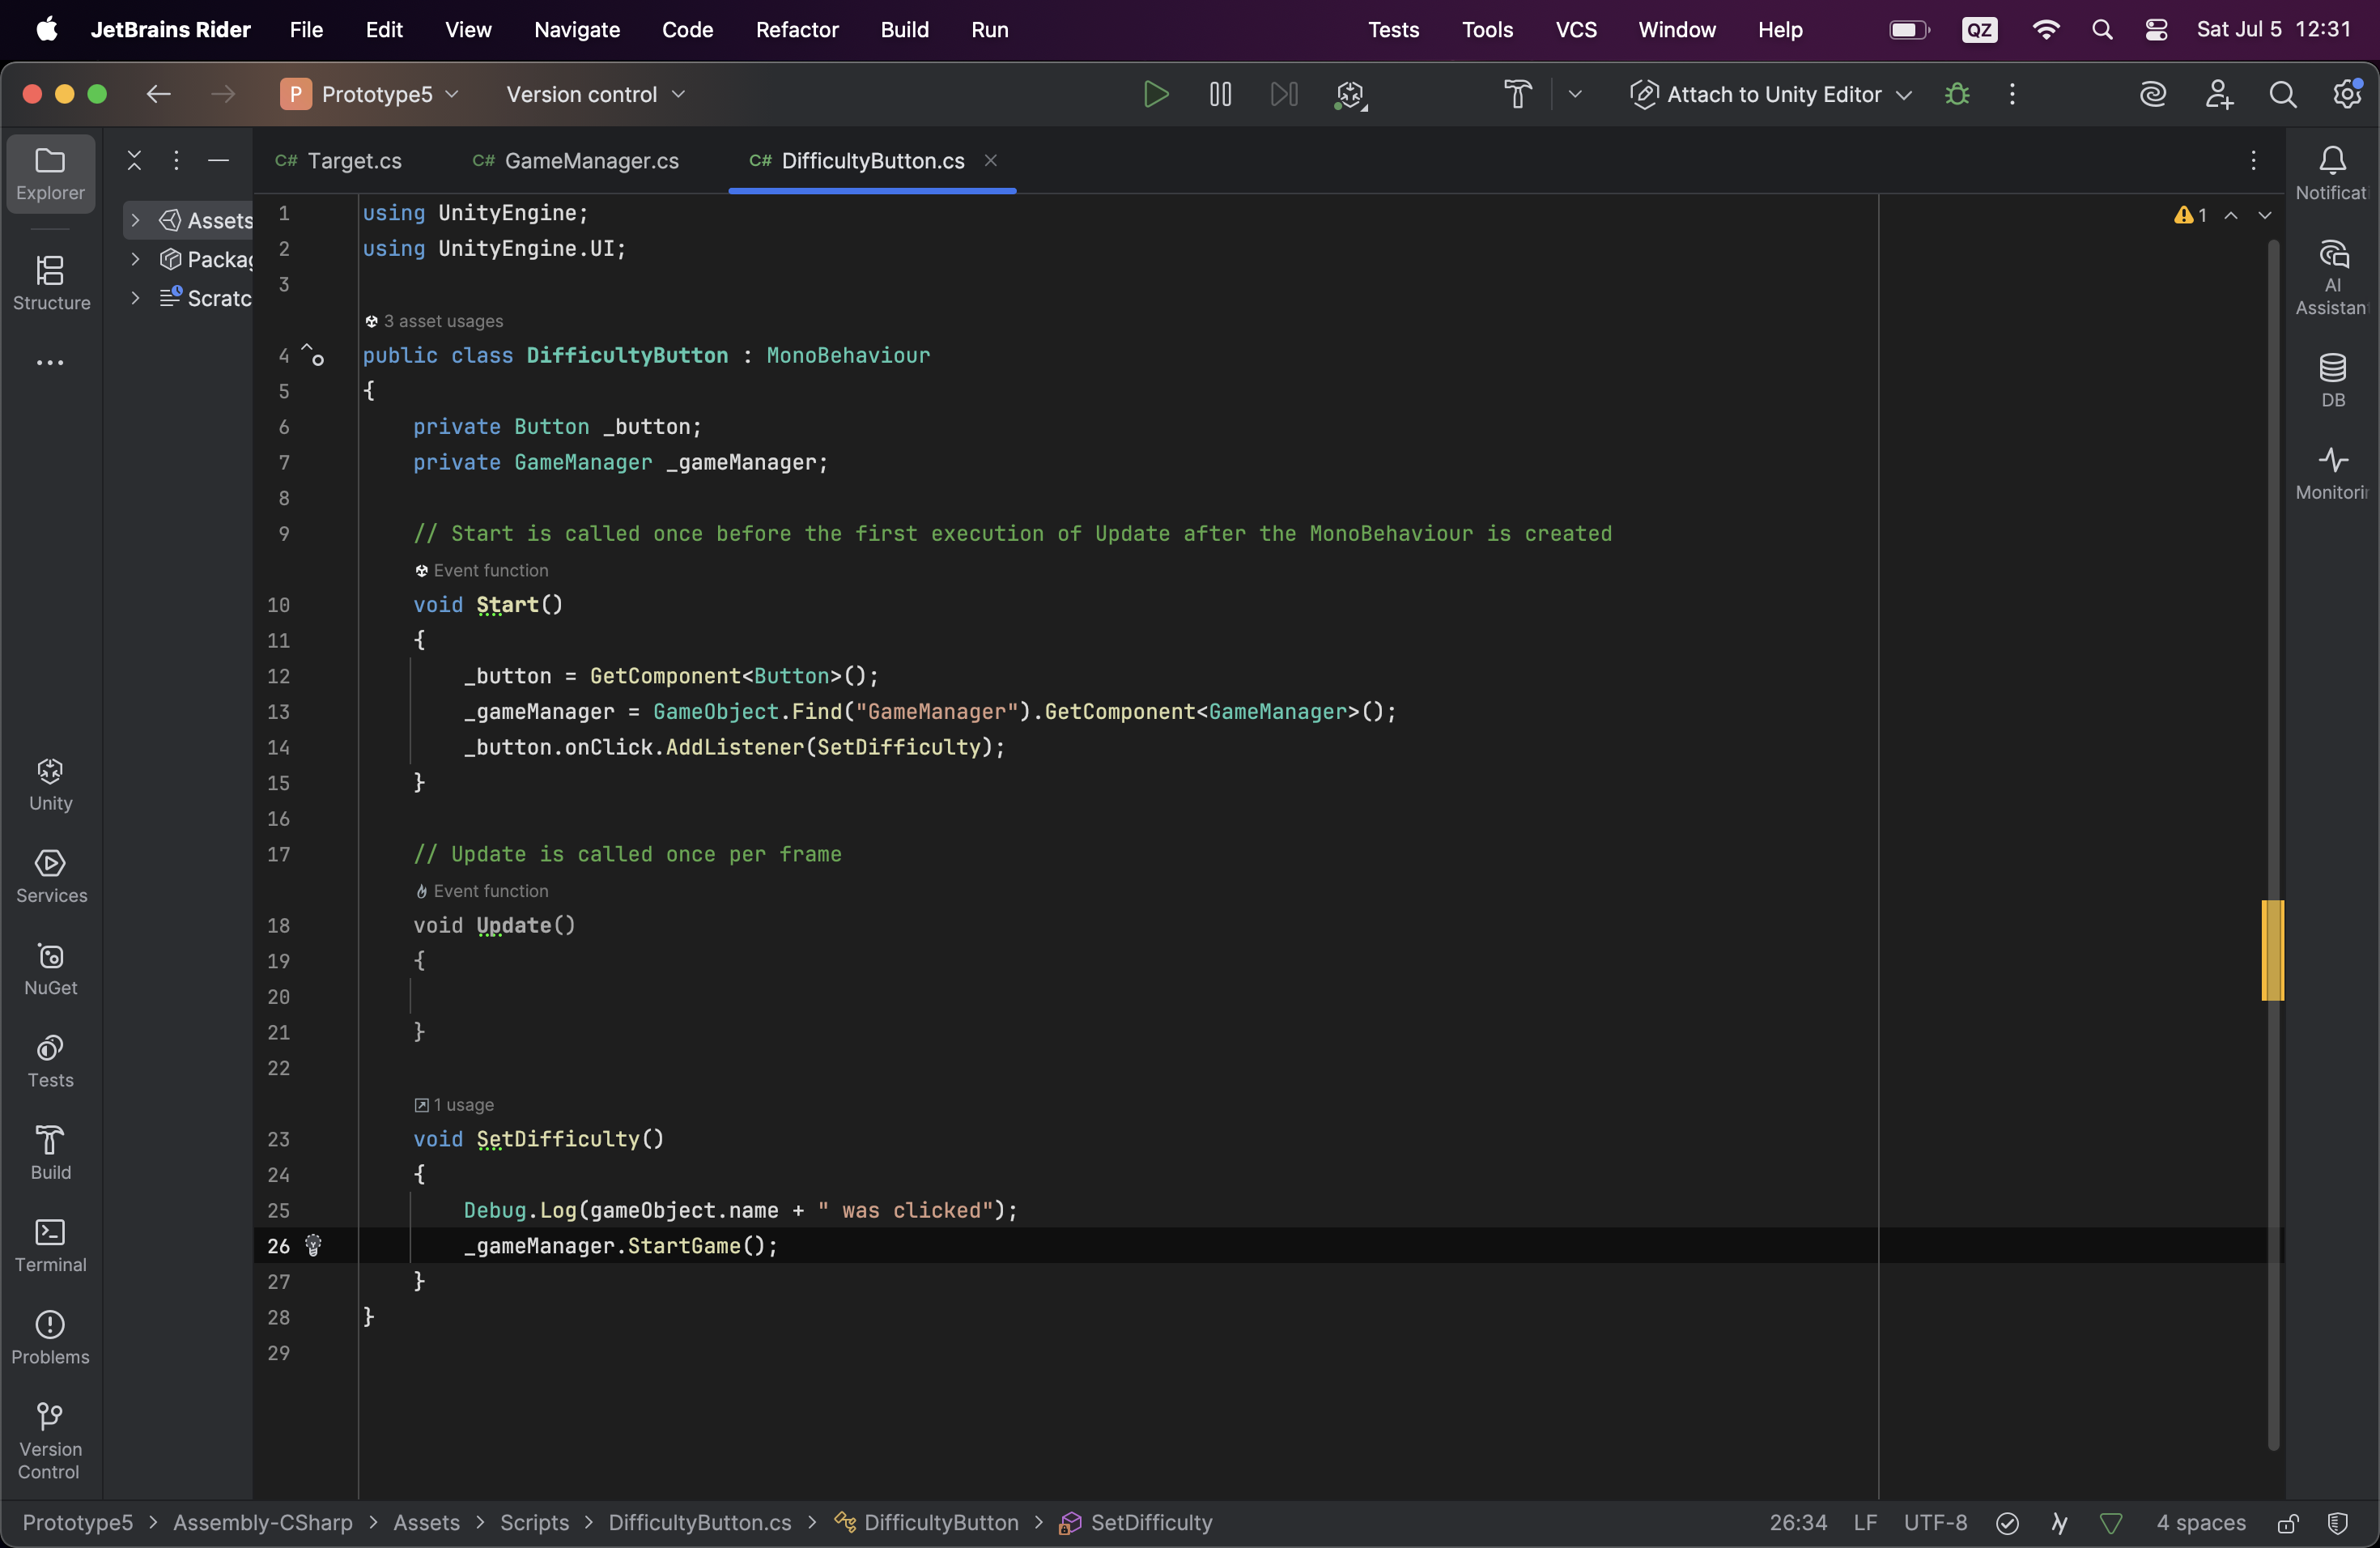Viewport: 2380px width, 1548px height.
Task: Click the Unity Play button
Action: pyautogui.click(x=1155, y=94)
